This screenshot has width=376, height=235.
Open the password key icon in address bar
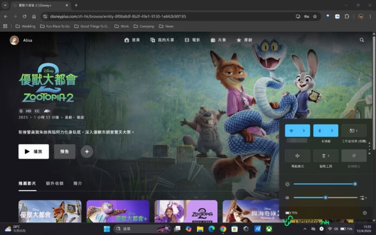coord(307,16)
